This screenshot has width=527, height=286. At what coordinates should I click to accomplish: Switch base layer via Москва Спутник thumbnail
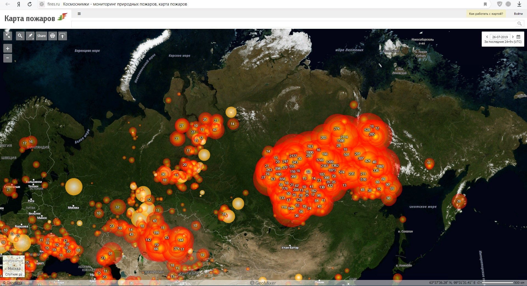tap(14, 266)
